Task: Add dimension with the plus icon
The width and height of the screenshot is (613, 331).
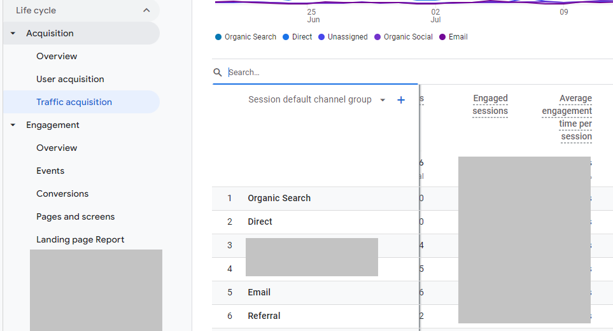Action: 401,100
